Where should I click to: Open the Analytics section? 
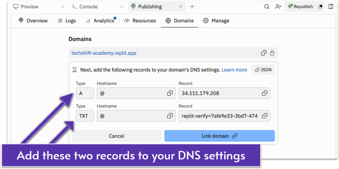tap(100, 21)
